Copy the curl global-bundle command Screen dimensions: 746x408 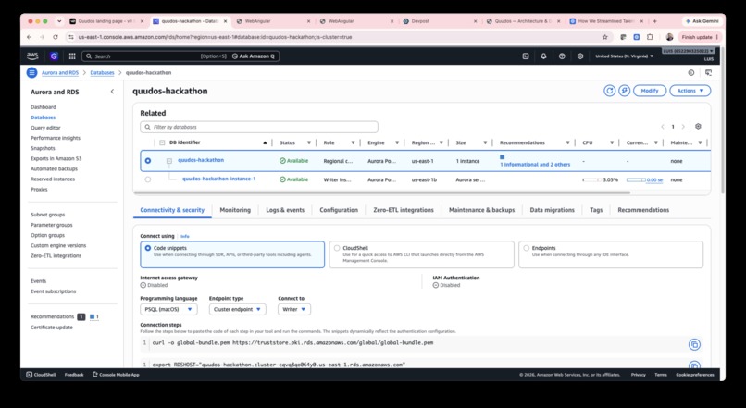pyautogui.click(x=694, y=344)
